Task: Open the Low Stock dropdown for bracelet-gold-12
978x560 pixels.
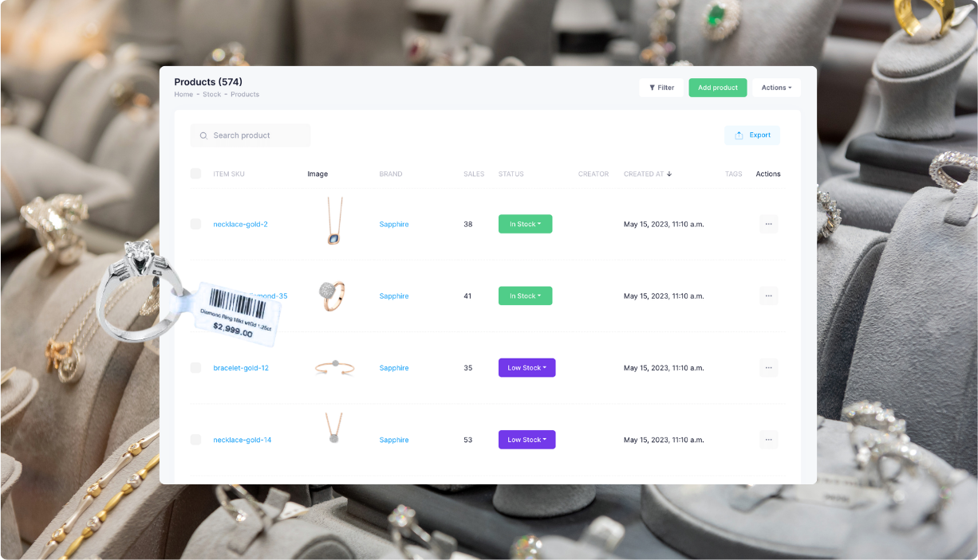Action: point(526,367)
